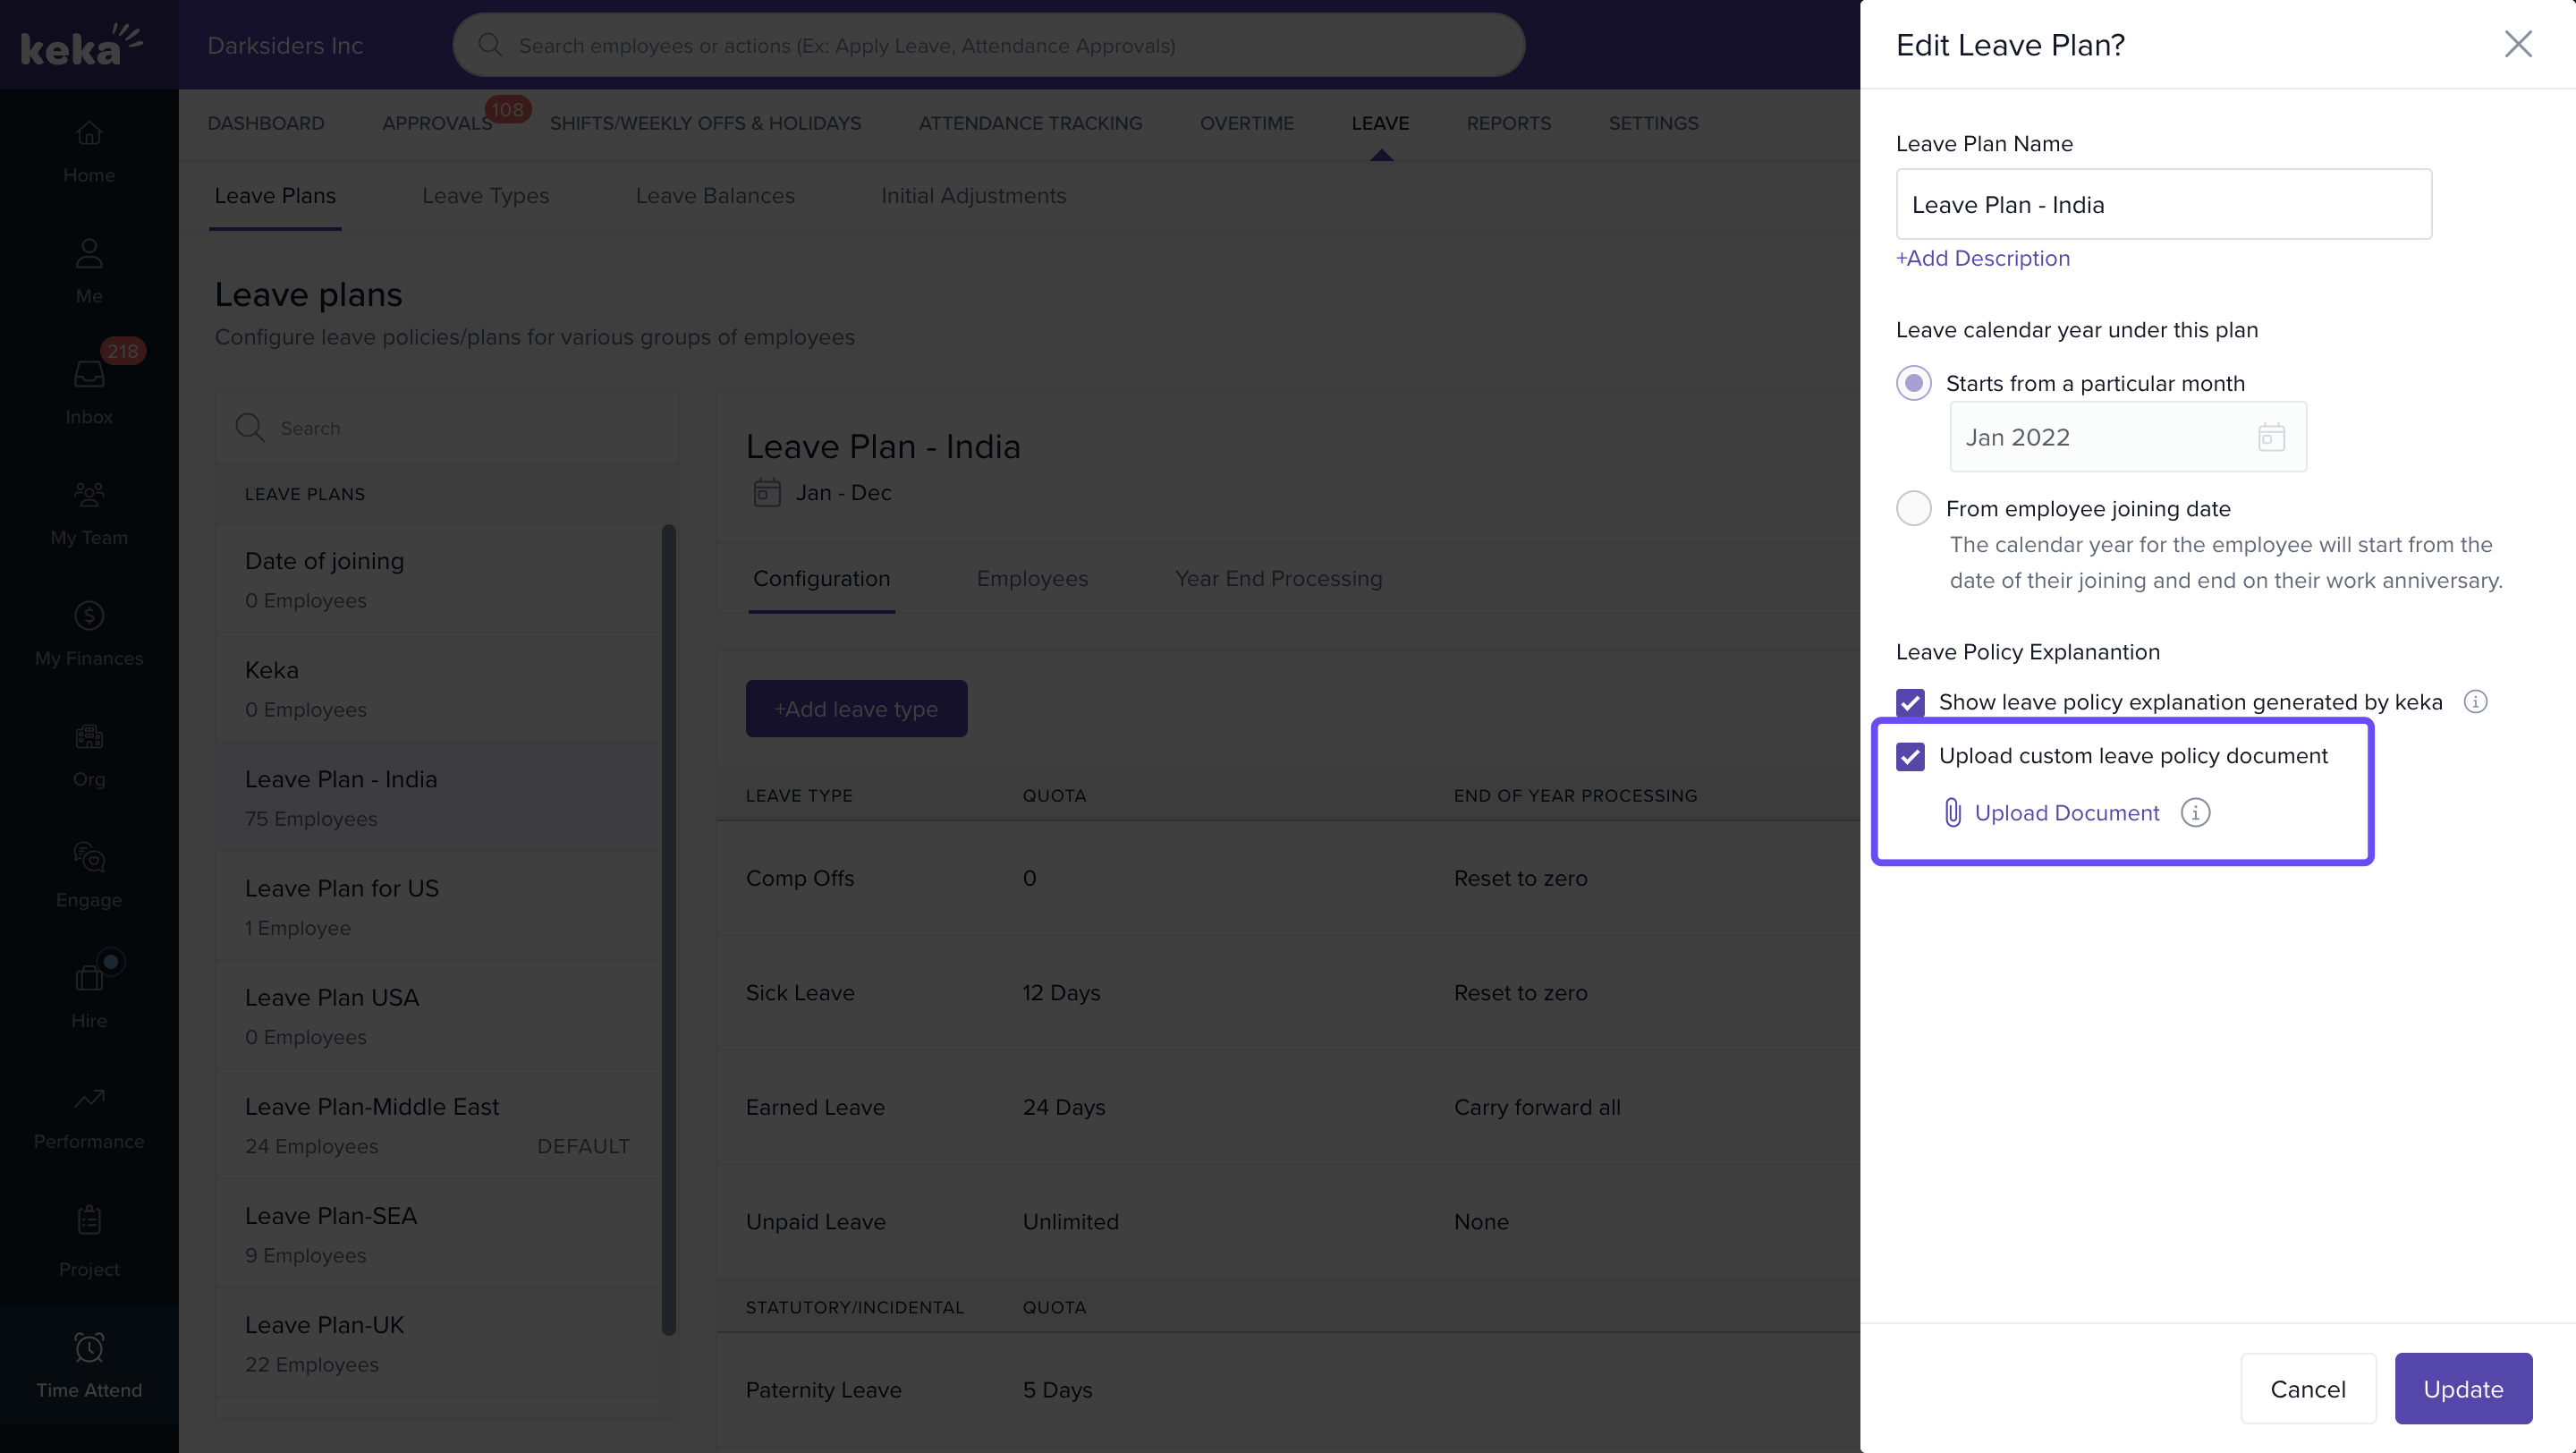This screenshot has width=2576, height=1453.
Task: Select Starts from a particular month radio
Action: coord(1914,383)
